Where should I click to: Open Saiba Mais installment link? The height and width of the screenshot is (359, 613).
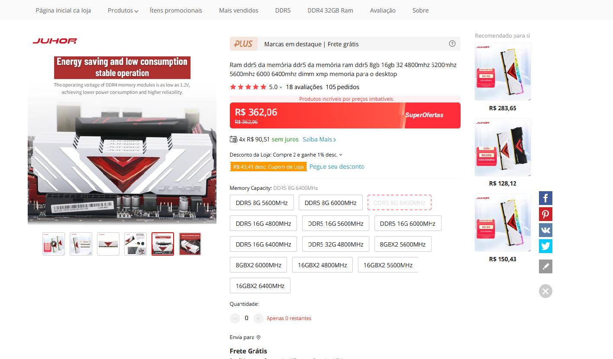pyautogui.click(x=319, y=139)
